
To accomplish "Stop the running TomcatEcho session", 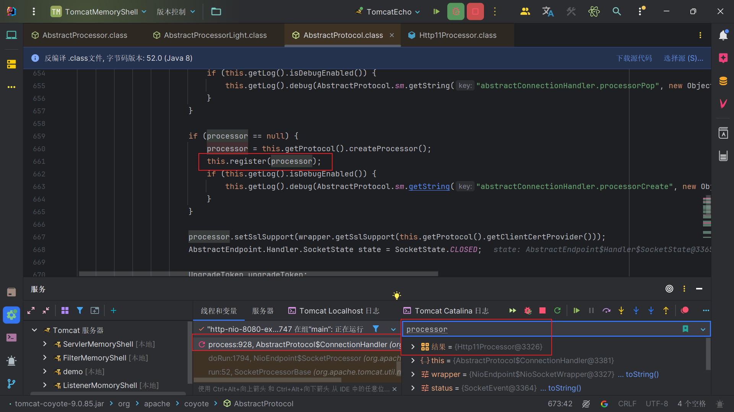I will [475, 11].
